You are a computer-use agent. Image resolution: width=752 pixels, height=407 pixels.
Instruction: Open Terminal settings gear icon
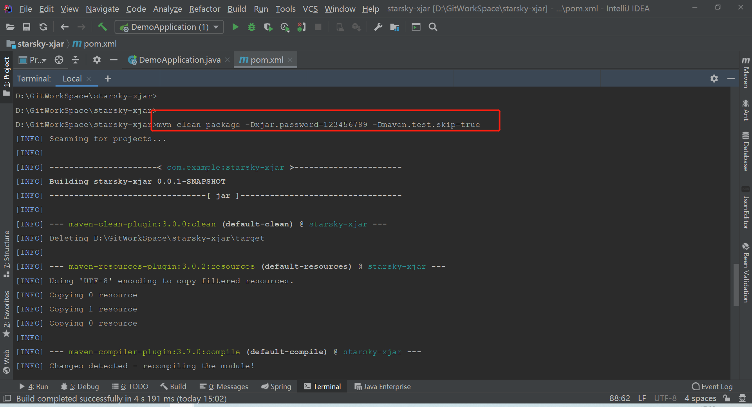coord(714,79)
